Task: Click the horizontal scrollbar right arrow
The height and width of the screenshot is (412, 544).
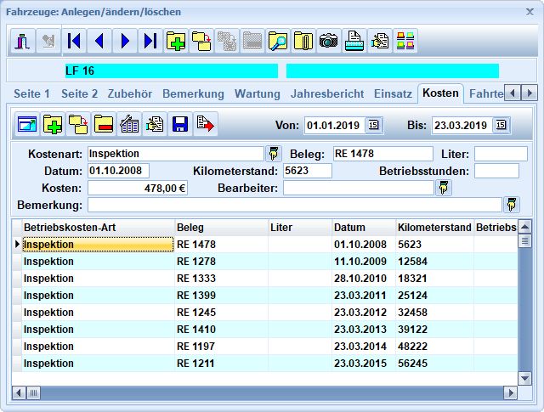Action: 510,393
